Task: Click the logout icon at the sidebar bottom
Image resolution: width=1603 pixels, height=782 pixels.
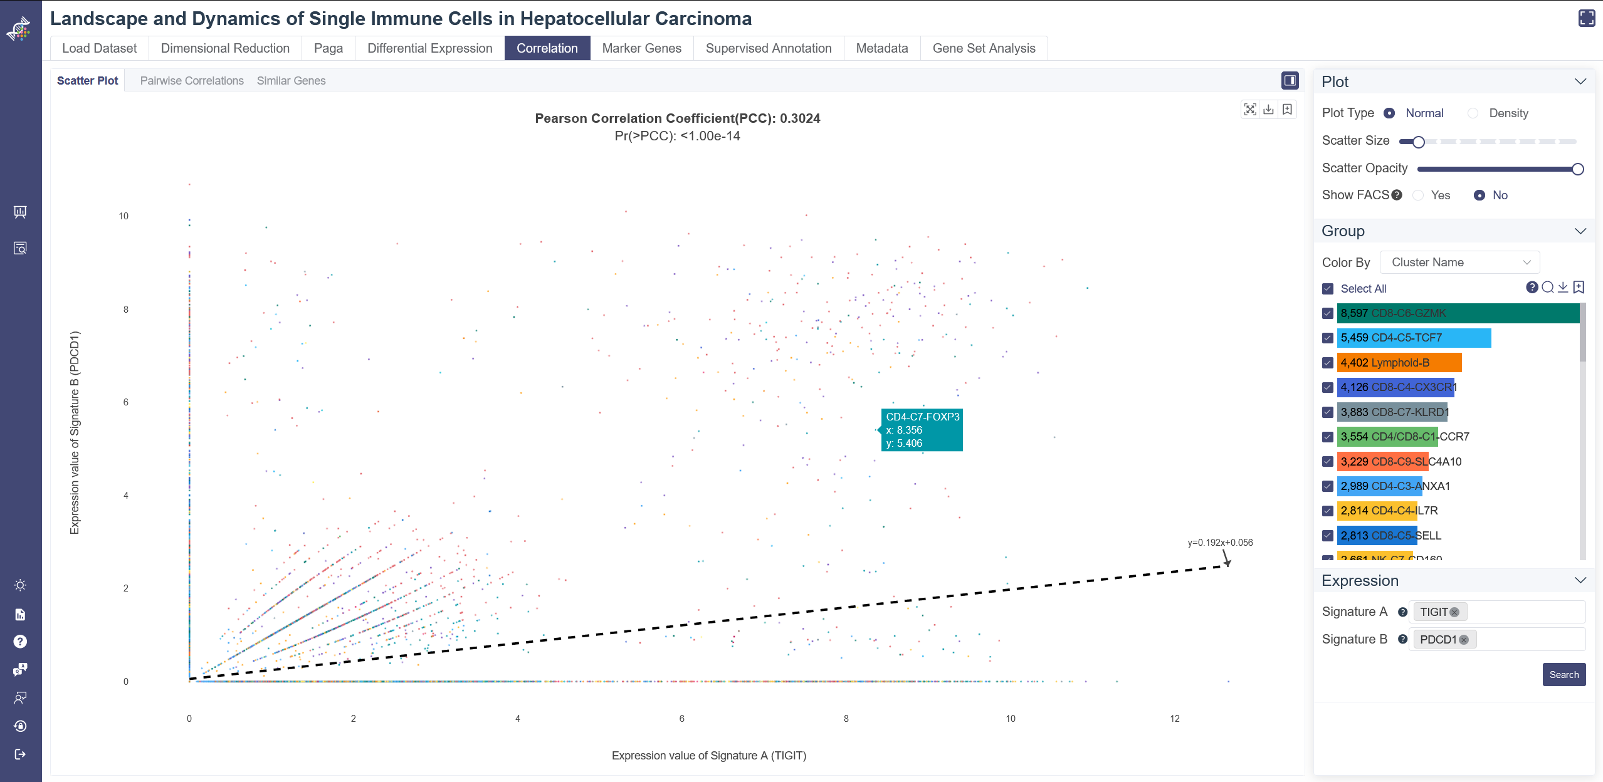Action: click(x=20, y=754)
